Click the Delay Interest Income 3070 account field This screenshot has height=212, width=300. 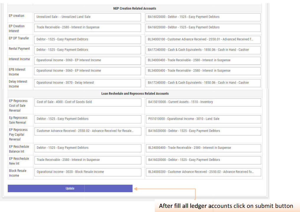[x=87, y=83]
